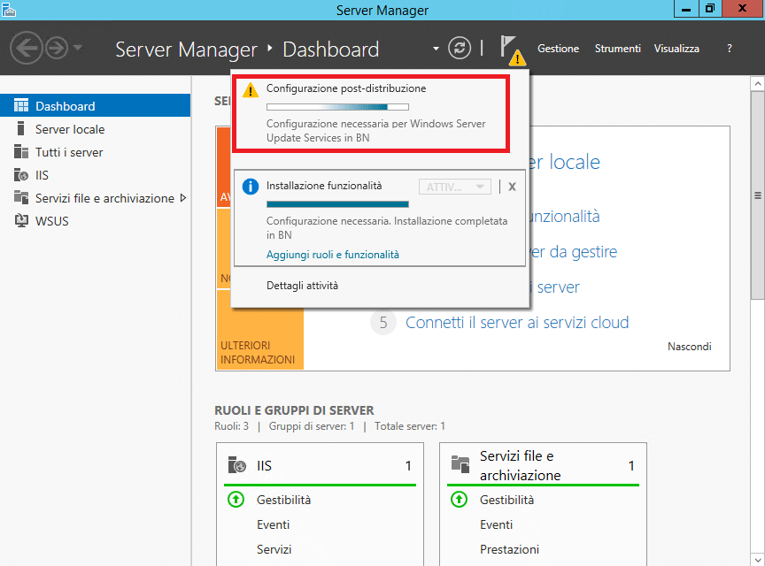Click the yellow warning triangle in notification

pyautogui.click(x=251, y=90)
